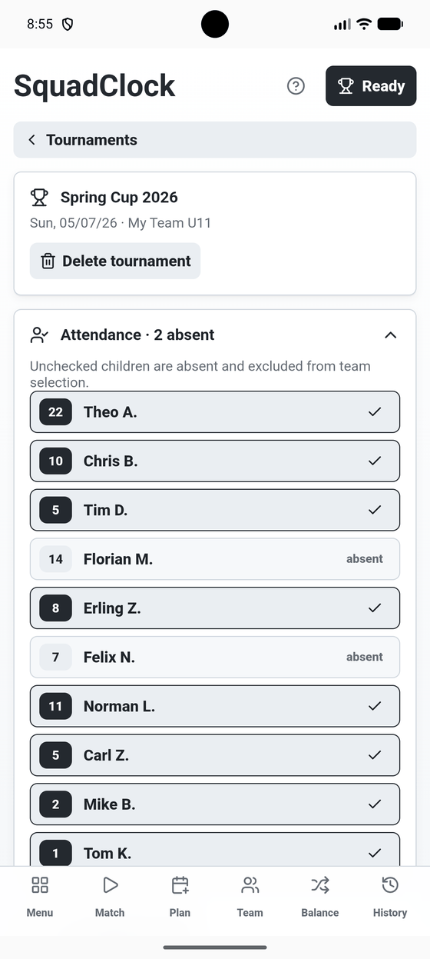This screenshot has width=430, height=959.
Task: Tap the Attendance person-check icon
Action: [39, 335]
